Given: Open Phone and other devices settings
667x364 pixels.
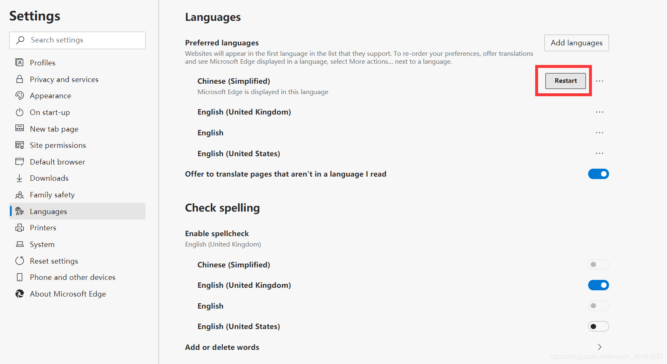Looking at the screenshot, I should tap(78, 277).
